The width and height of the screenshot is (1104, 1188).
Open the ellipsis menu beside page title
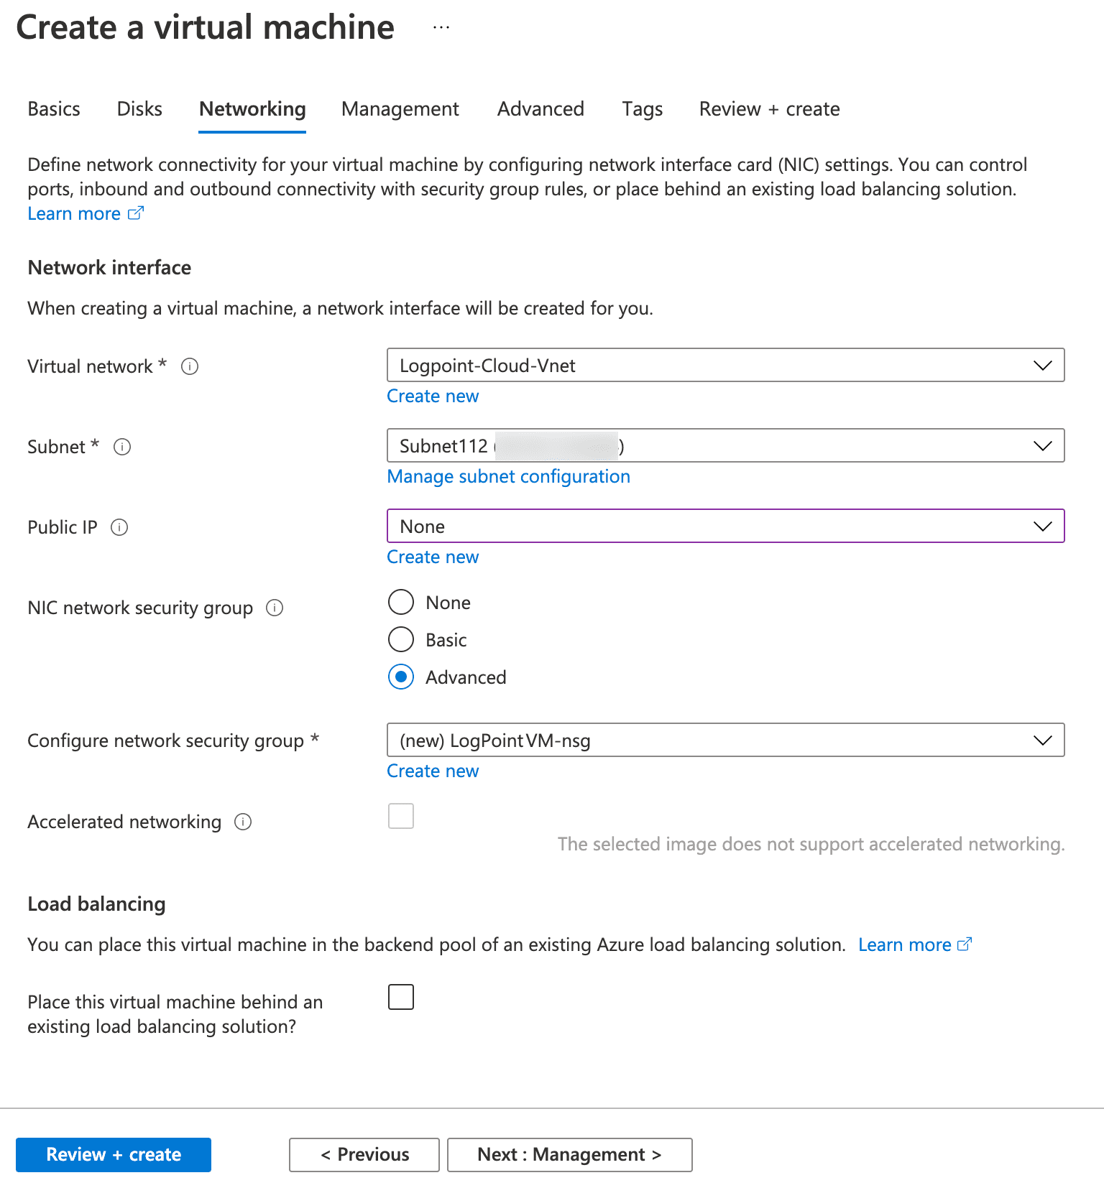click(441, 27)
